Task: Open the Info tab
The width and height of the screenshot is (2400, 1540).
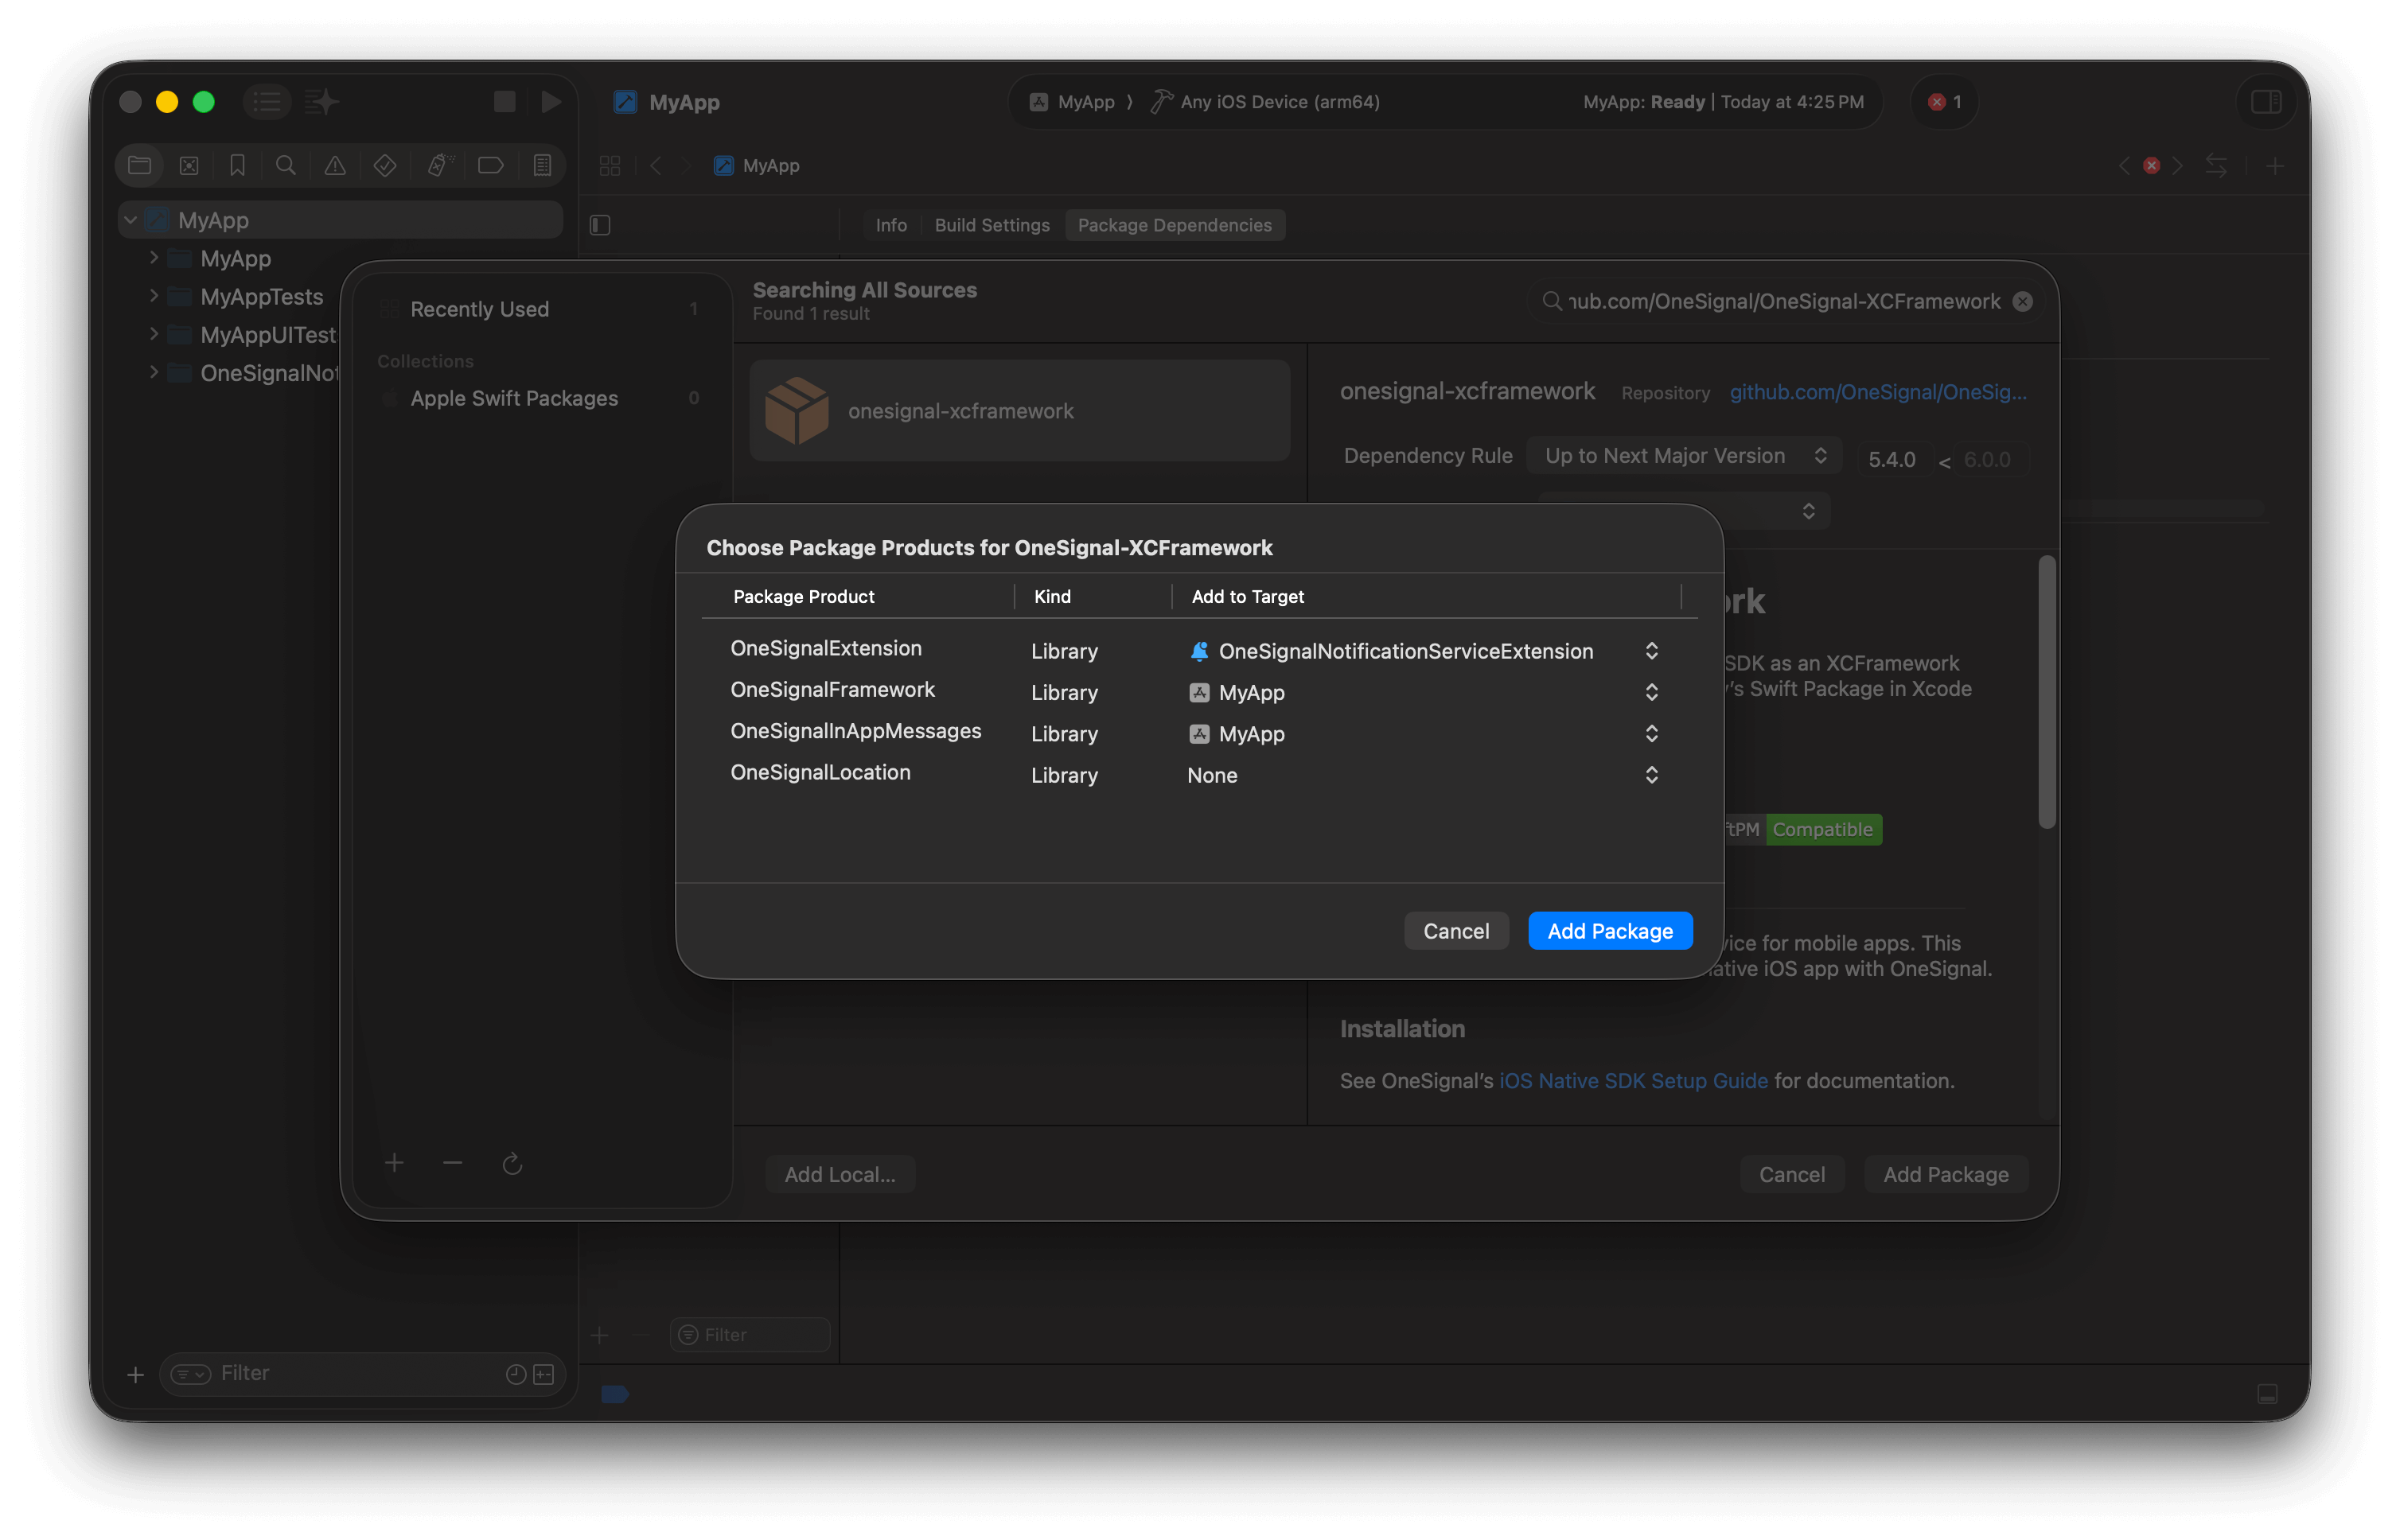Action: (x=890, y=224)
